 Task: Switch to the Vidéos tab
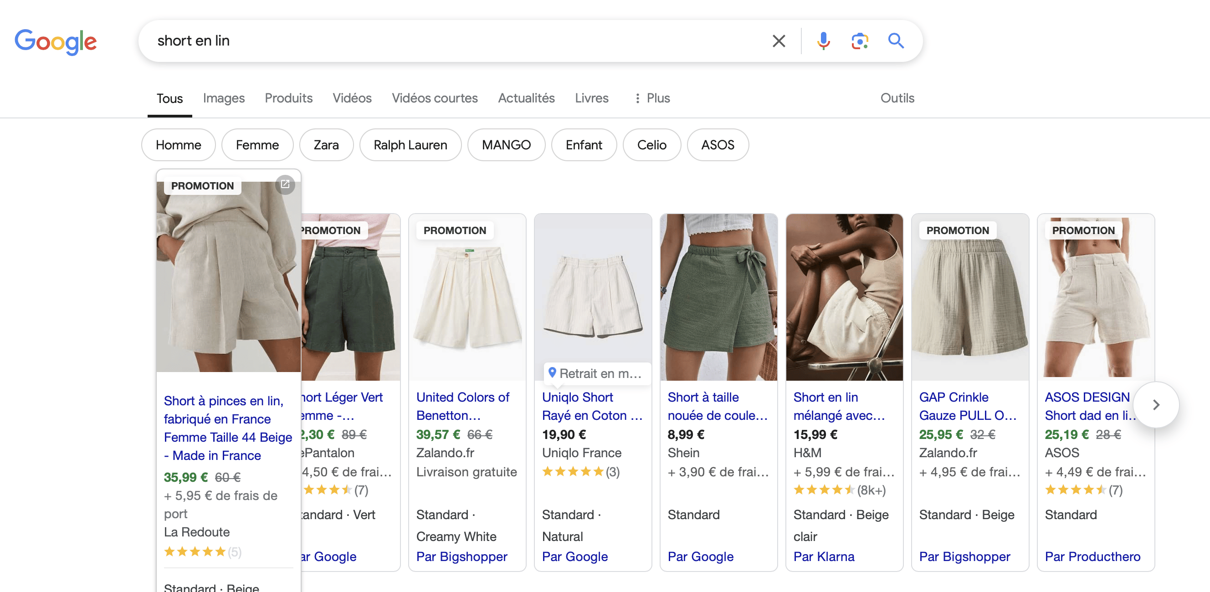[352, 98]
